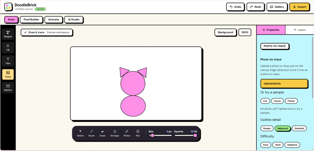Switch to the Erase tool
This screenshot has height=151, width=314.
coord(102,133)
